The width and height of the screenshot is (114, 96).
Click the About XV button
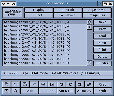84,91
